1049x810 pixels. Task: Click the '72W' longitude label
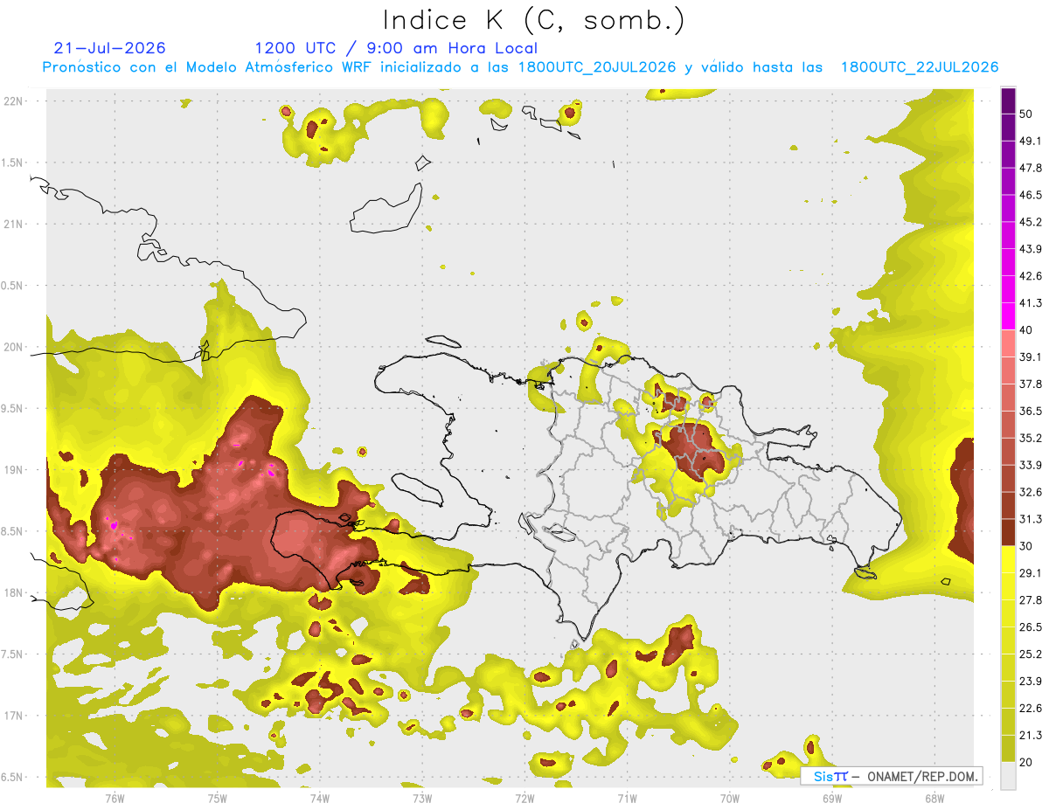coord(524,798)
